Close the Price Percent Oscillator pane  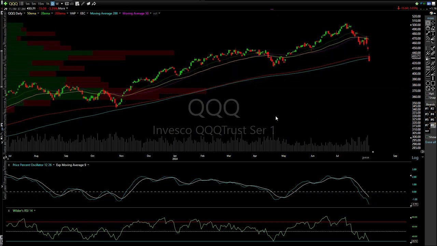[x=9, y=165]
